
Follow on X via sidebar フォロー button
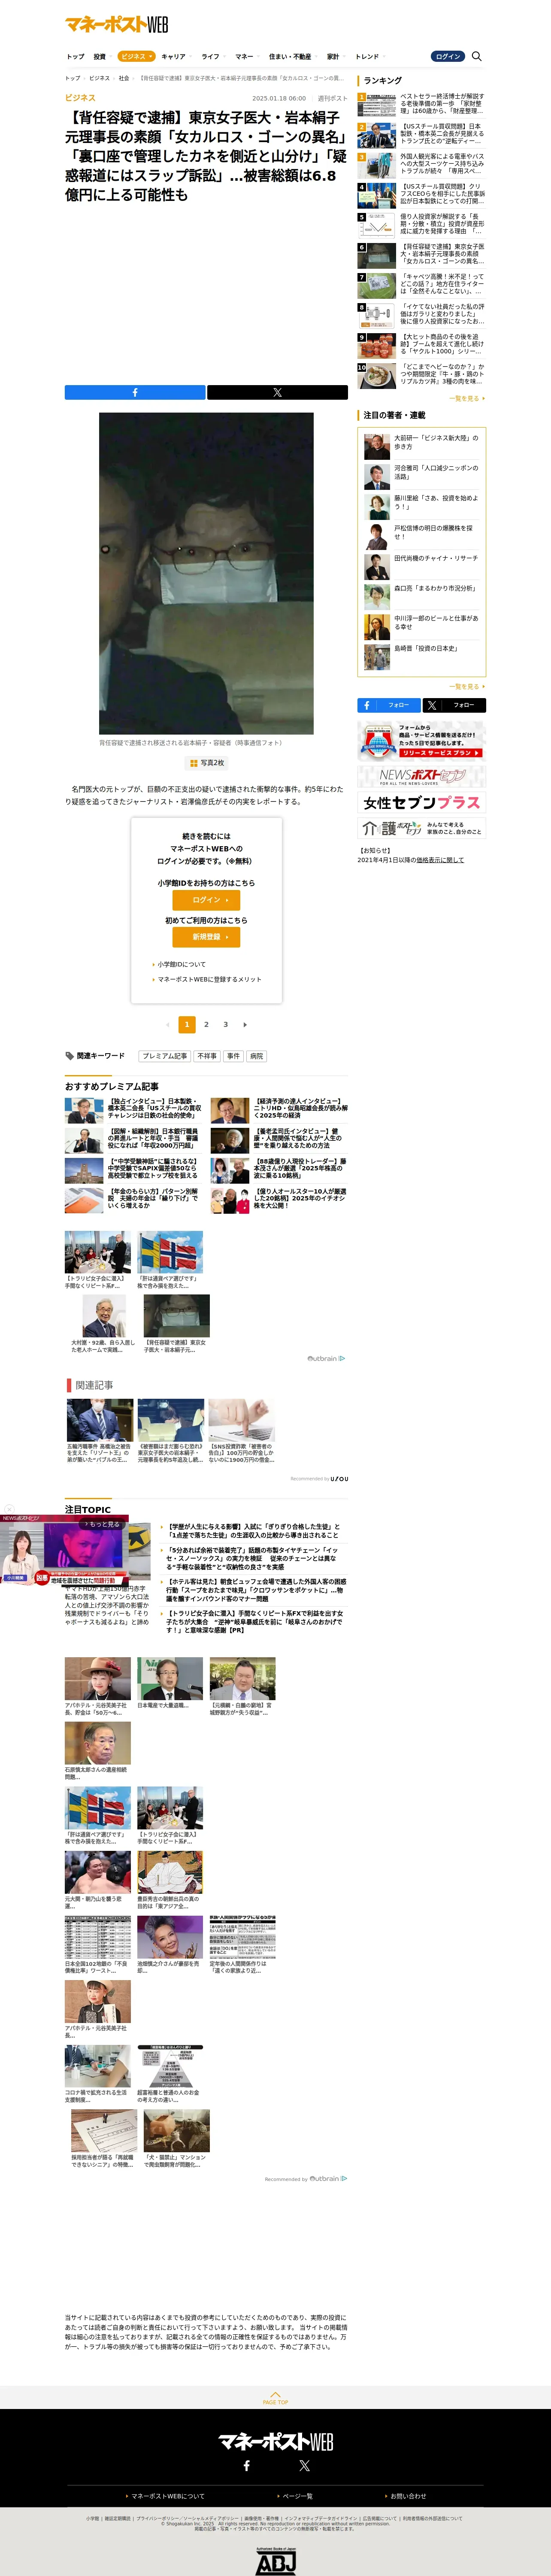[454, 706]
